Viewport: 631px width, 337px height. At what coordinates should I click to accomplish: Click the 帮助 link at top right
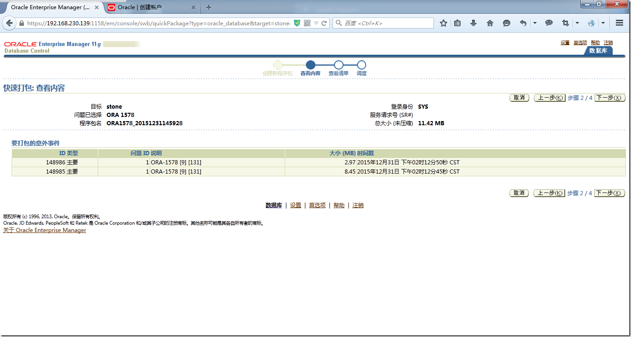pyautogui.click(x=595, y=43)
